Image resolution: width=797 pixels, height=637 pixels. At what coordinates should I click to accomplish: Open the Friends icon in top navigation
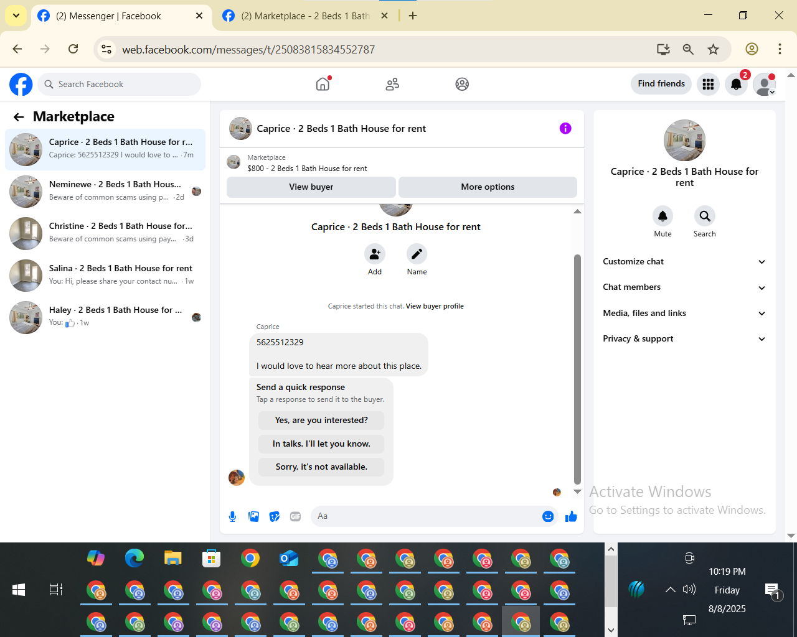coord(392,84)
